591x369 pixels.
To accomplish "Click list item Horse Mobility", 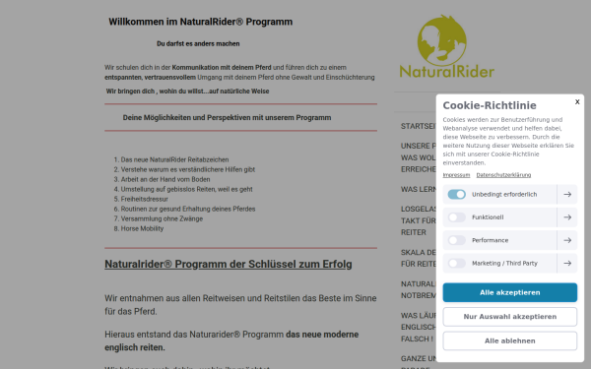I will [142, 228].
